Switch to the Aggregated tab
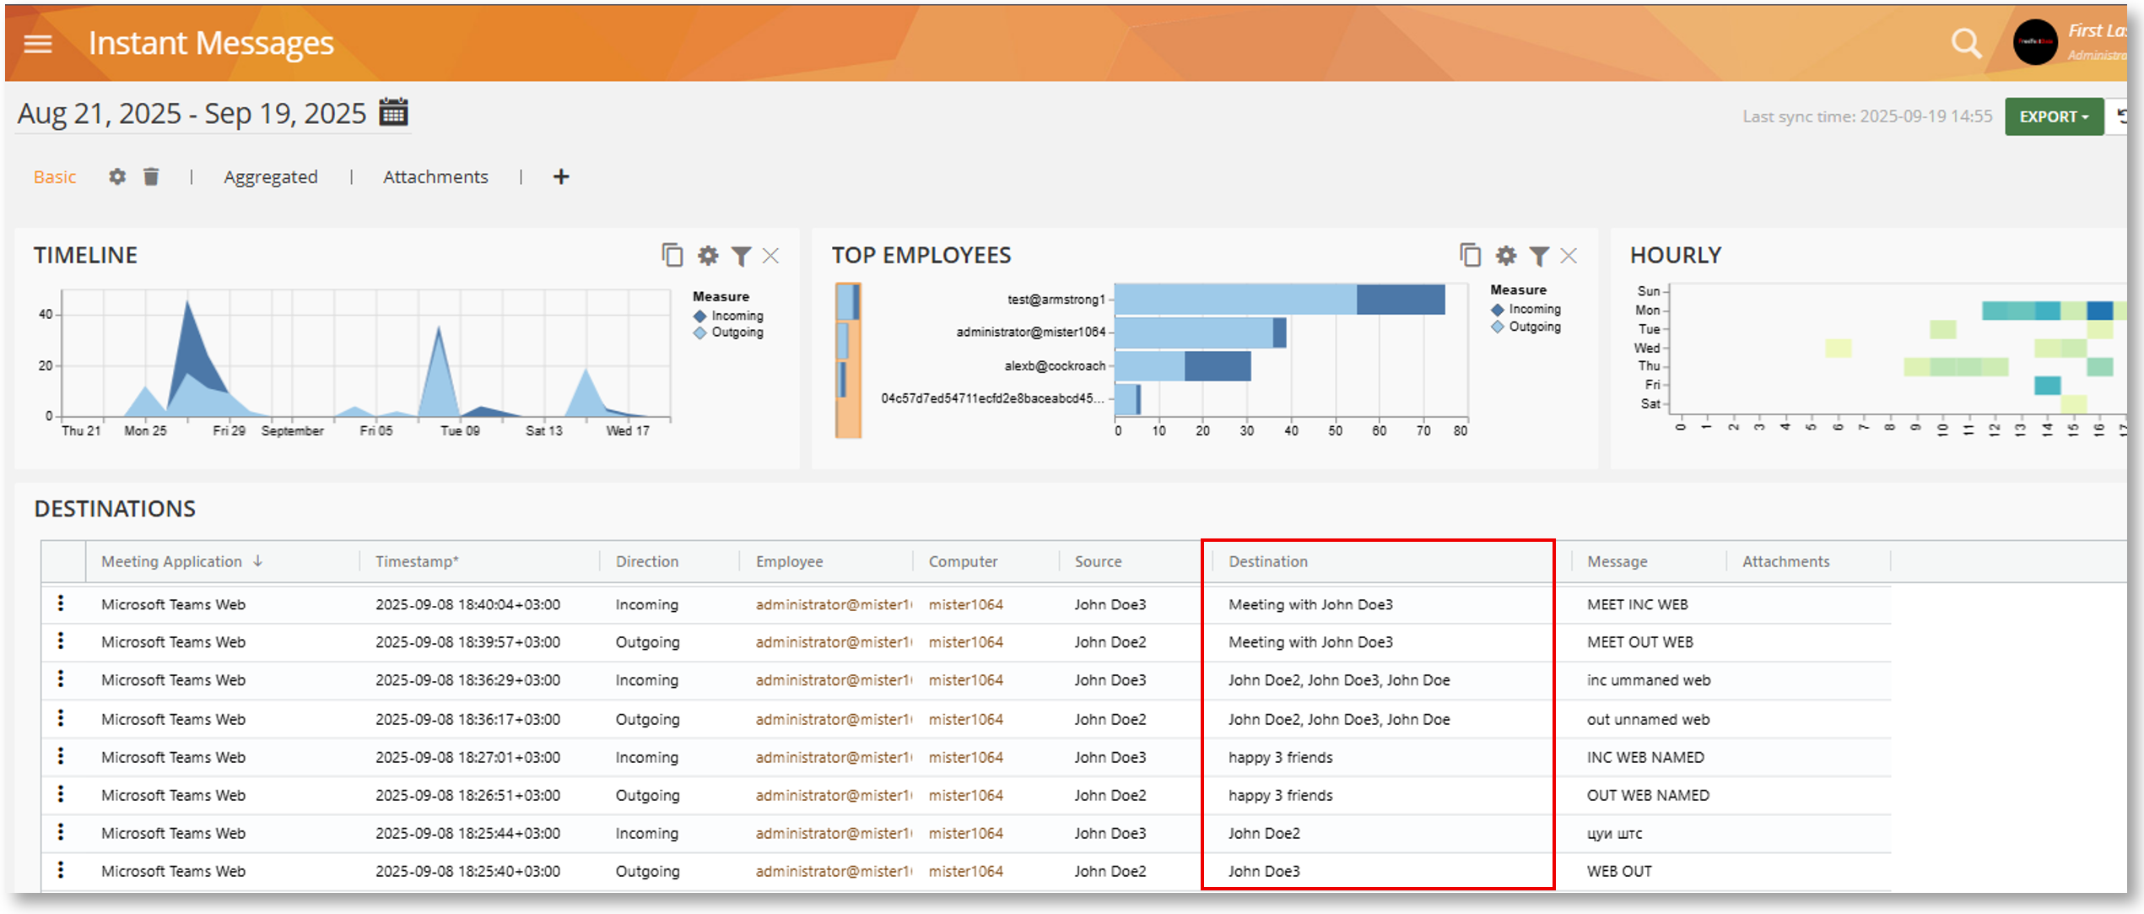2144x914 pixels. click(270, 177)
